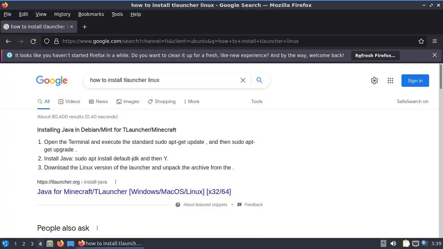443x249 pixels.
Task: Click the About featured snippets link
Action: (205, 205)
